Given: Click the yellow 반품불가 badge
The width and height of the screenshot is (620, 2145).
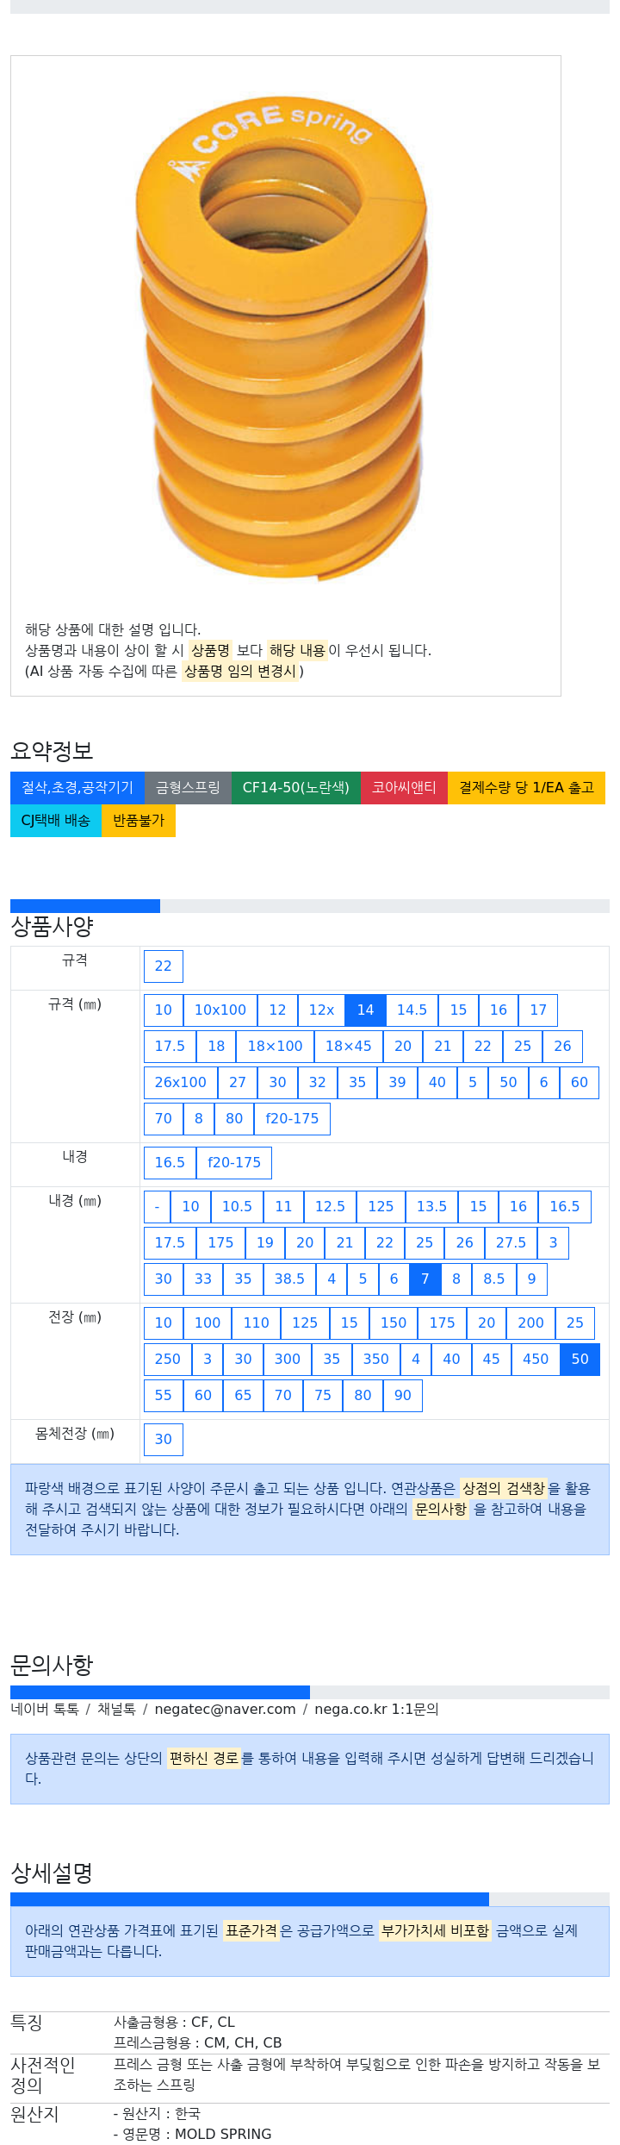Looking at the screenshot, I should [x=139, y=821].
